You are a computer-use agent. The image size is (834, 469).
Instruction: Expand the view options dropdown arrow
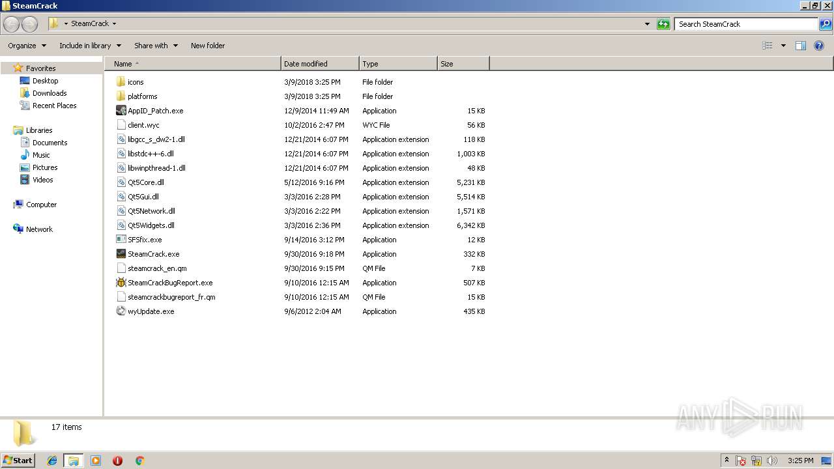click(x=783, y=46)
